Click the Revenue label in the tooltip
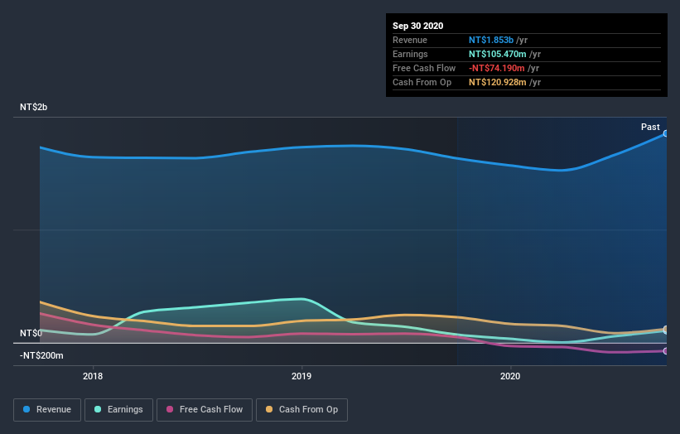The image size is (680, 434). (410, 40)
